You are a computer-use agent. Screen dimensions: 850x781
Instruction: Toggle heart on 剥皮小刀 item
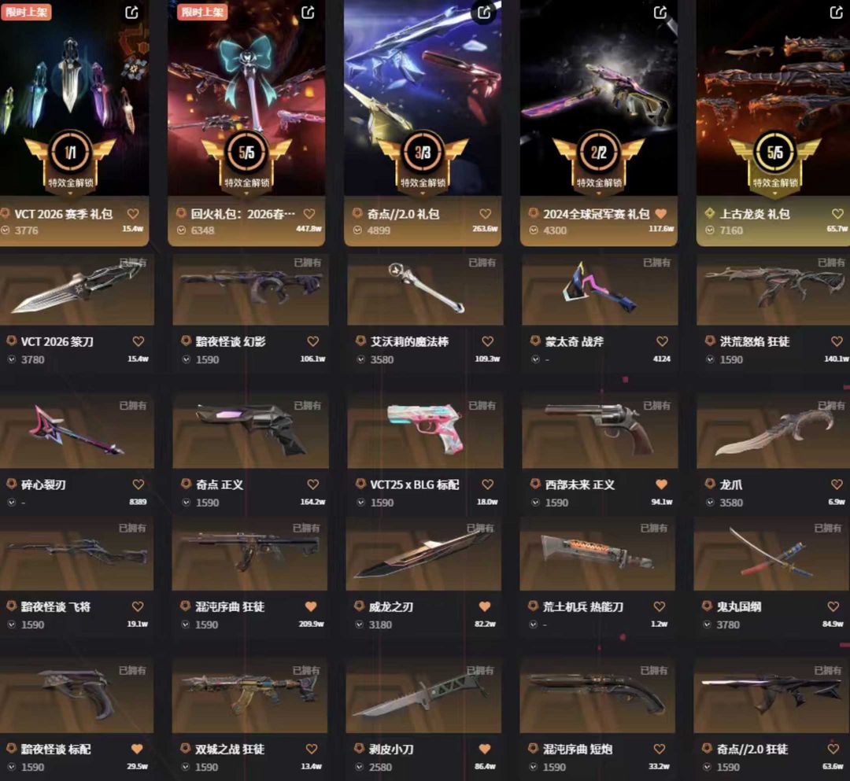pyautogui.click(x=485, y=749)
